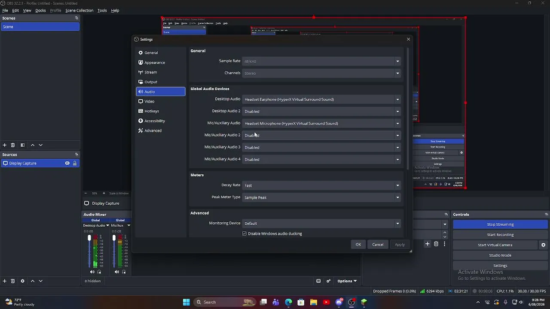The width and height of the screenshot is (550, 309).
Task: Click Start Virtual Camera button
Action: 495,245
